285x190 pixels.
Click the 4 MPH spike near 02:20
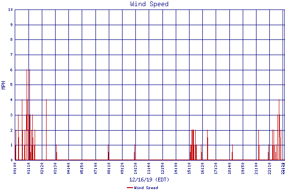pos(46,130)
